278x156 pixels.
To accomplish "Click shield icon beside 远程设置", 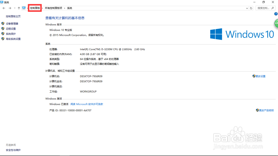I will pos(3,29).
